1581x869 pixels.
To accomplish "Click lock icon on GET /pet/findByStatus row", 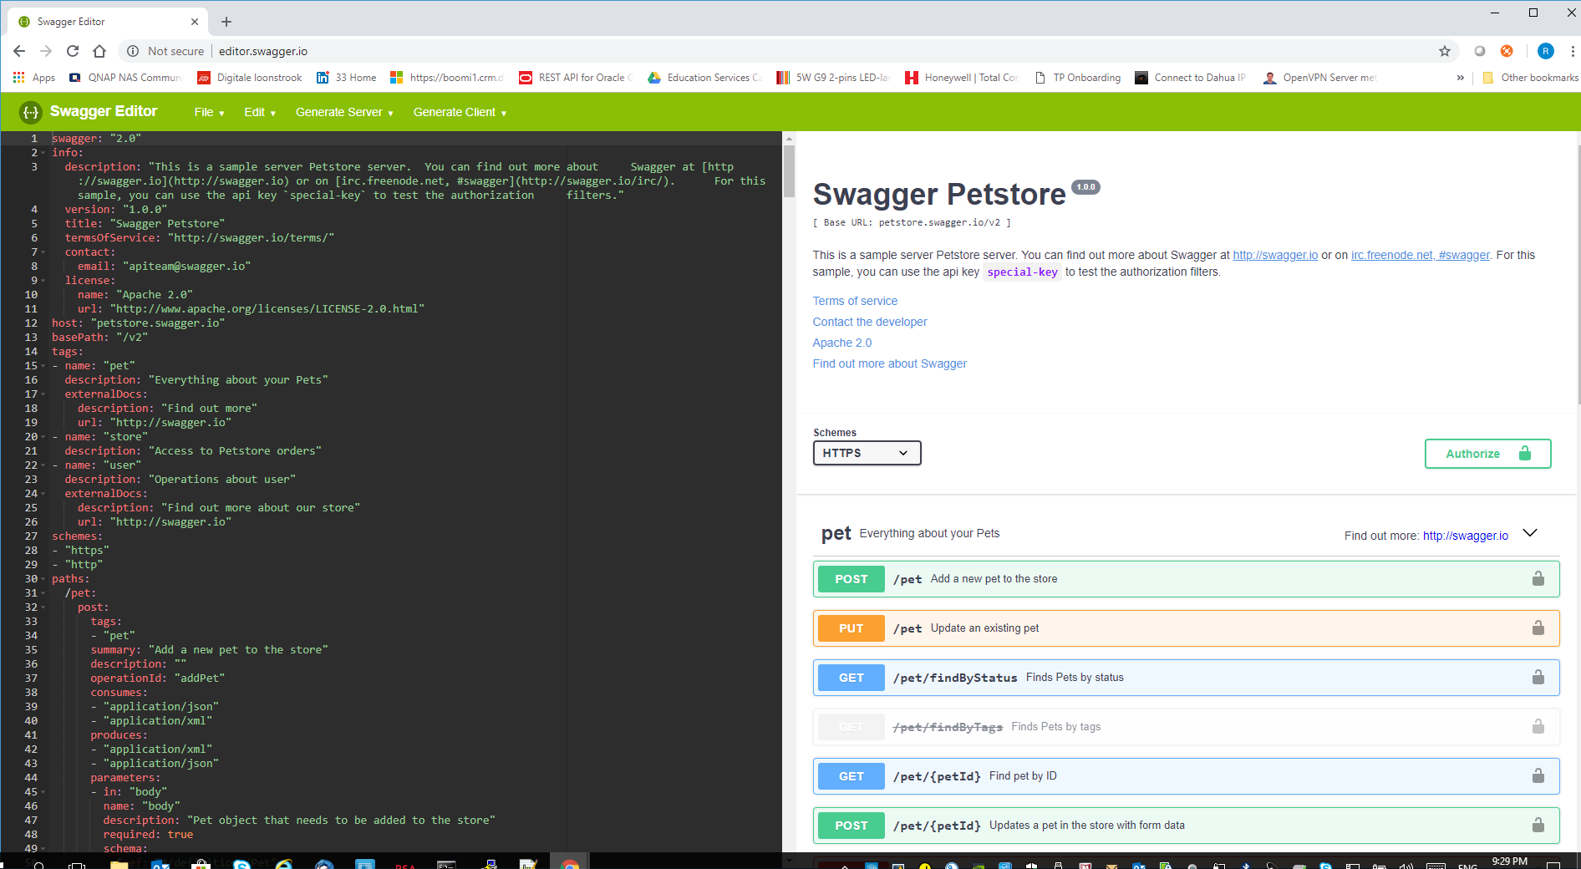I will click(1538, 678).
